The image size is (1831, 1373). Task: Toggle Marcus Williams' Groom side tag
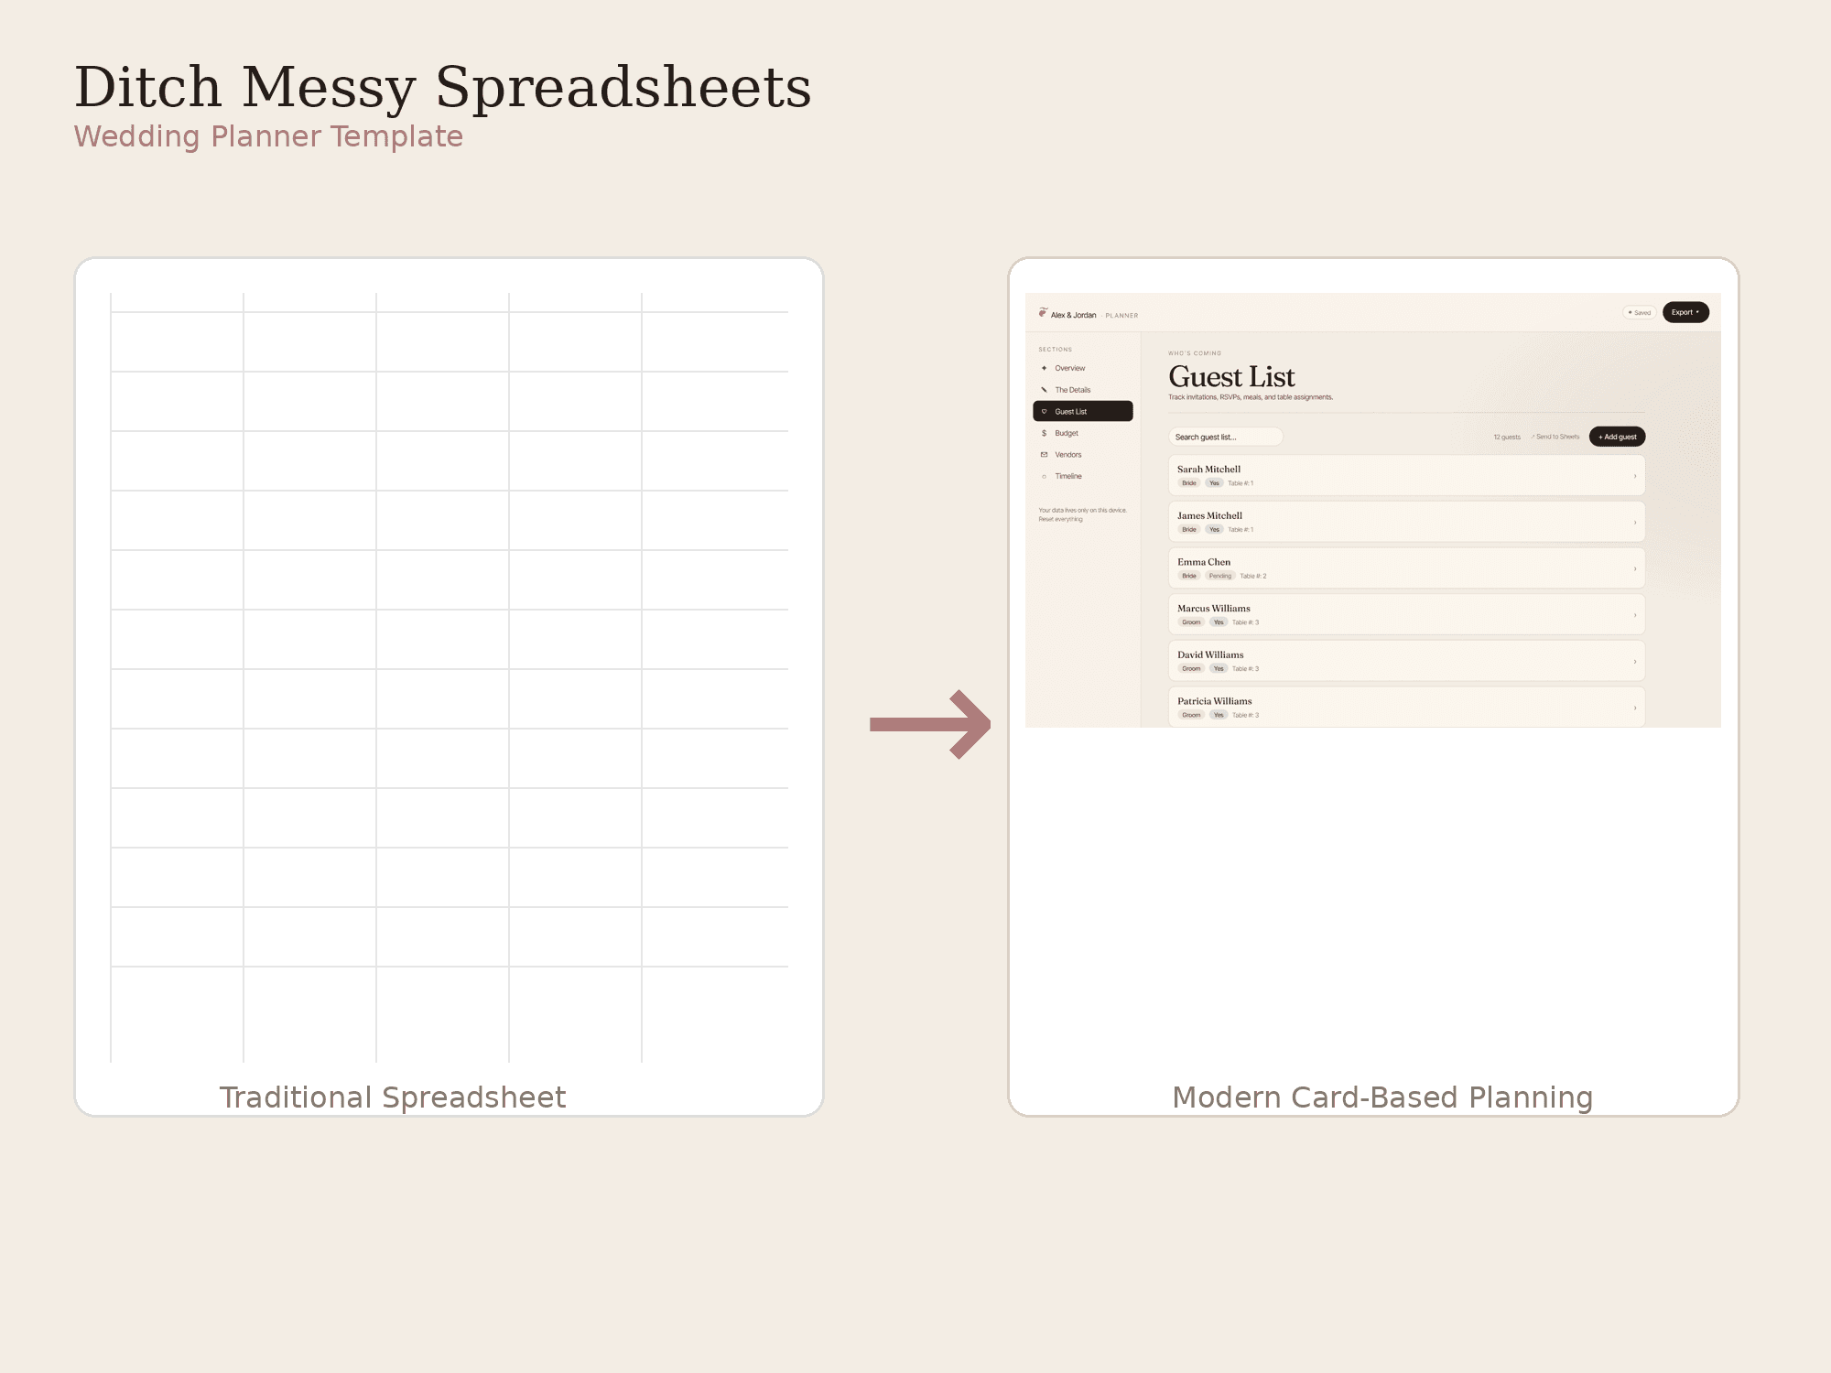click(1191, 622)
